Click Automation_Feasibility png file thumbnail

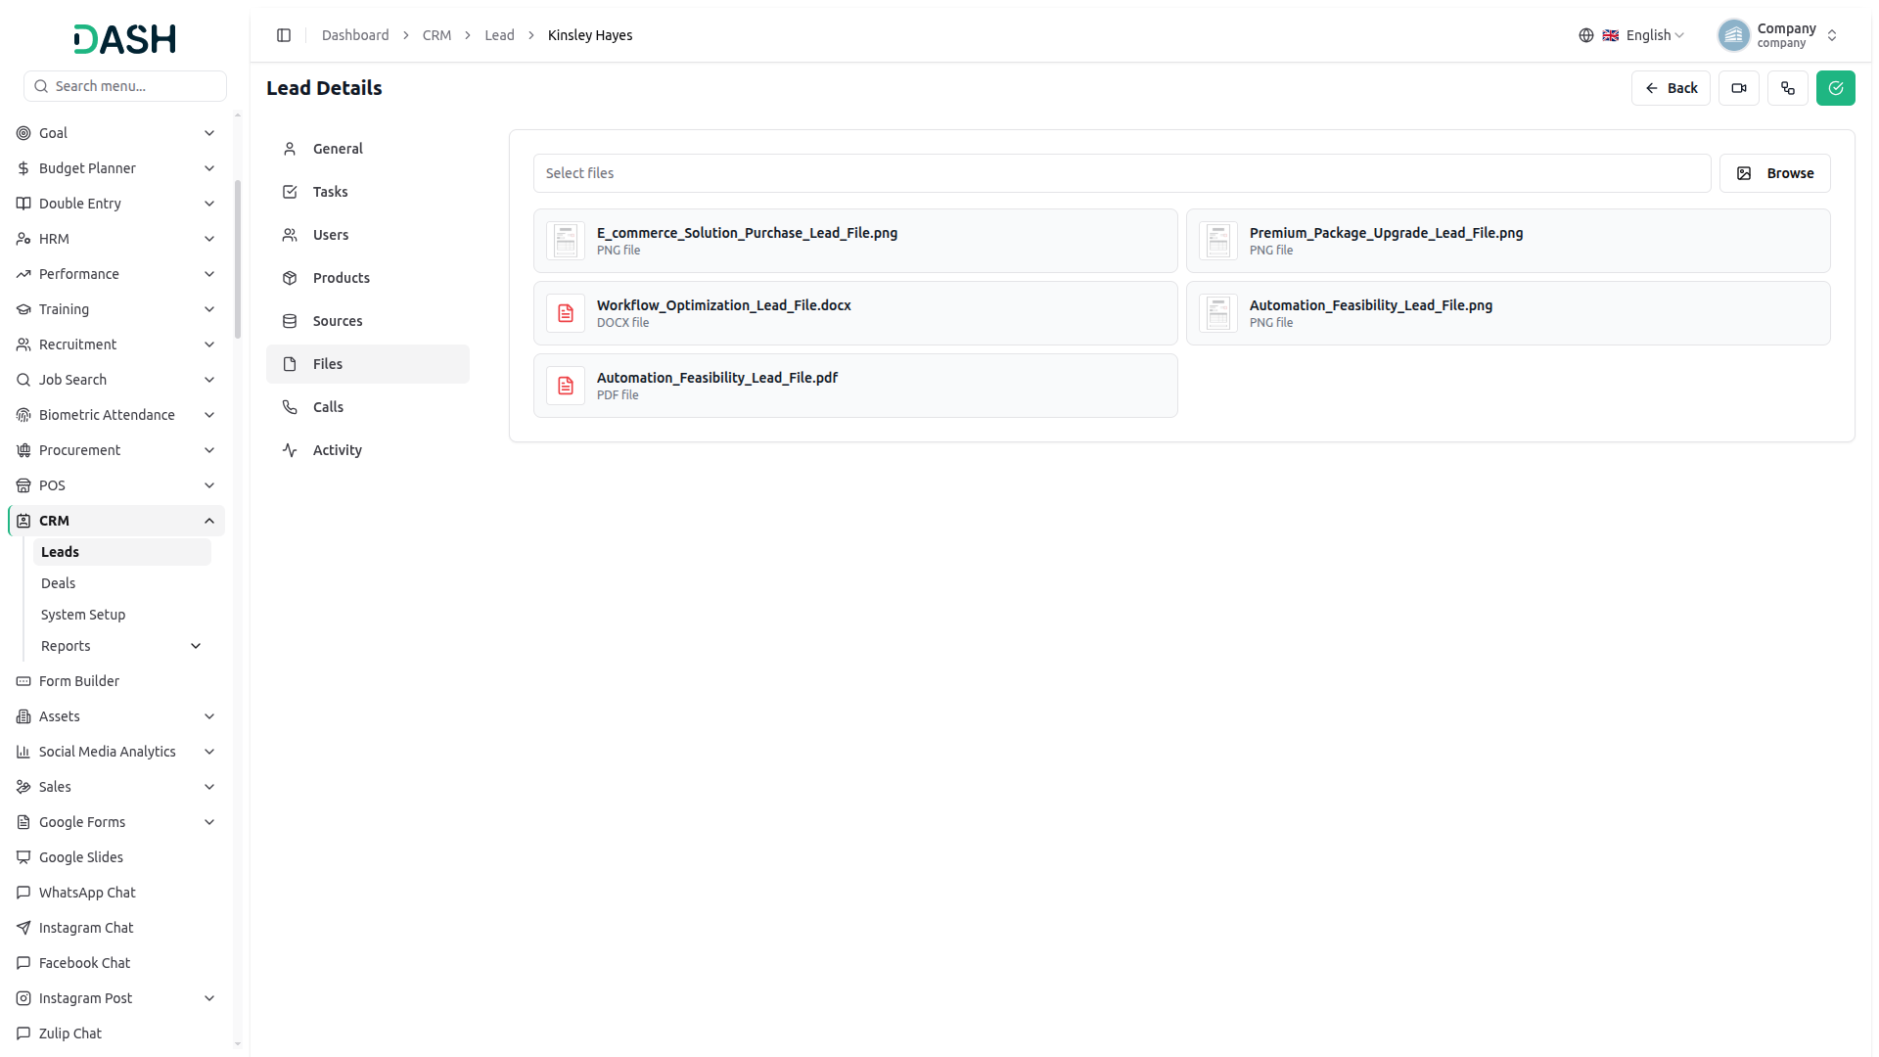(x=1218, y=313)
